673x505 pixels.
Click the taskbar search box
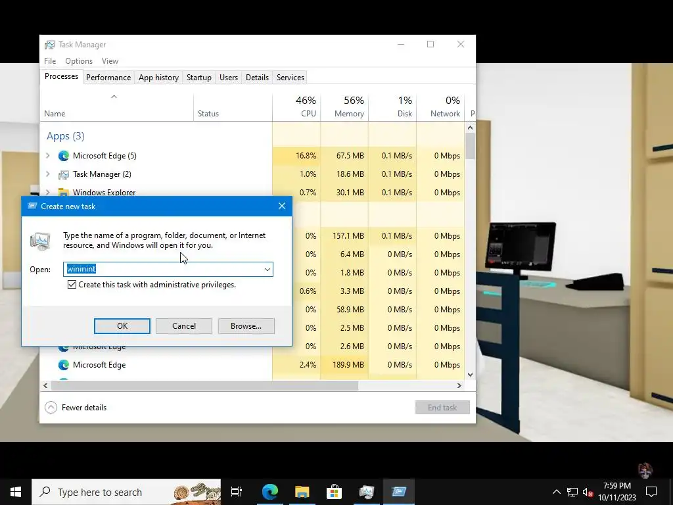(126, 492)
